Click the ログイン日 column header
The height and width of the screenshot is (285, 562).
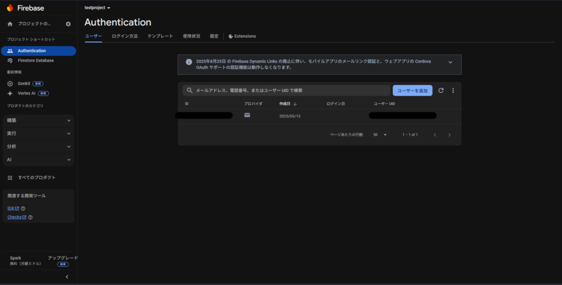point(335,104)
